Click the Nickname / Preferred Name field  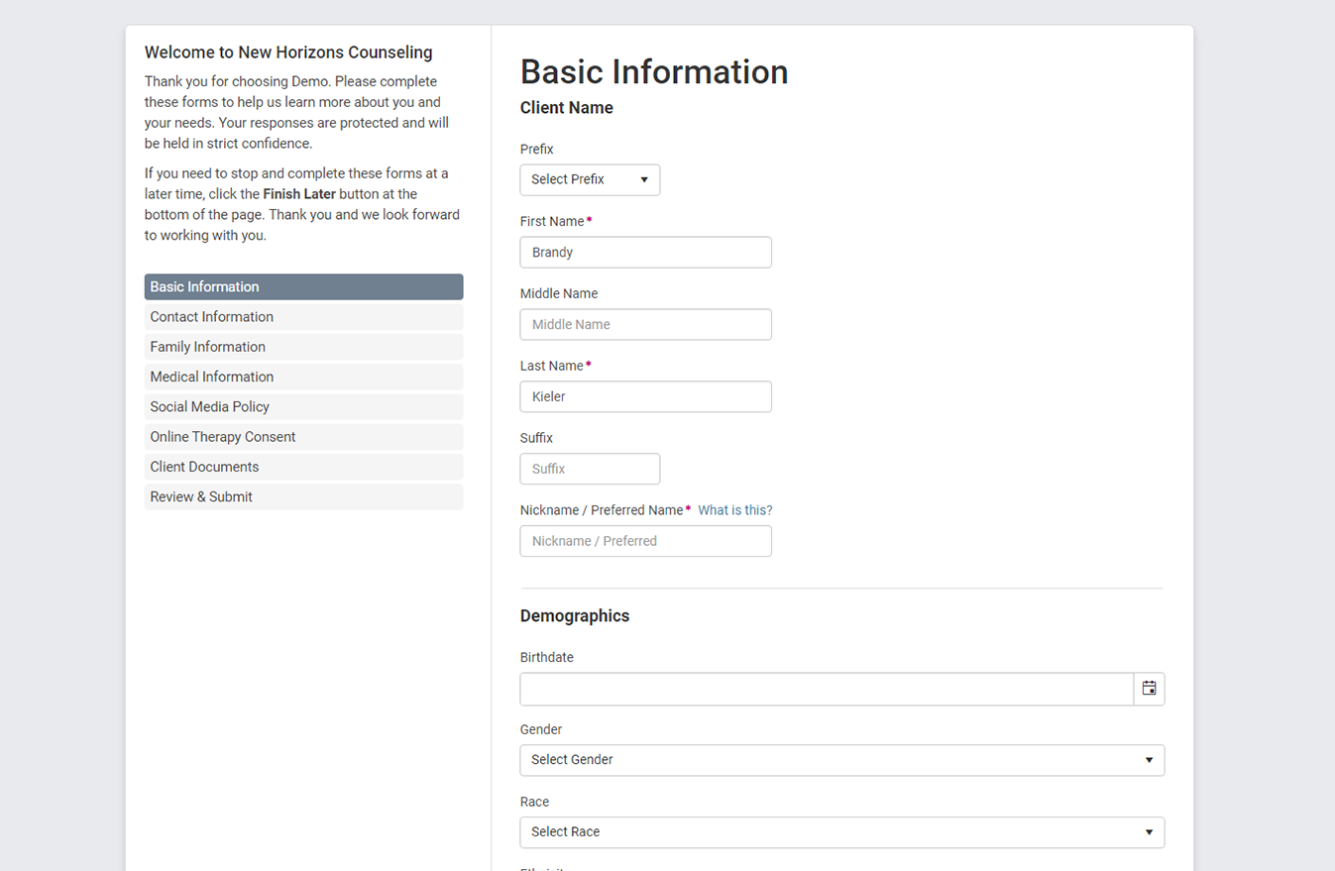[645, 541]
